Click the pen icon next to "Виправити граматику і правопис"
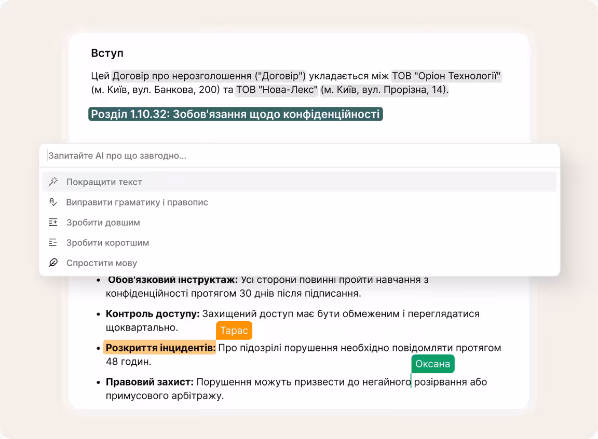Viewport: 598px width, 439px height. coord(52,202)
